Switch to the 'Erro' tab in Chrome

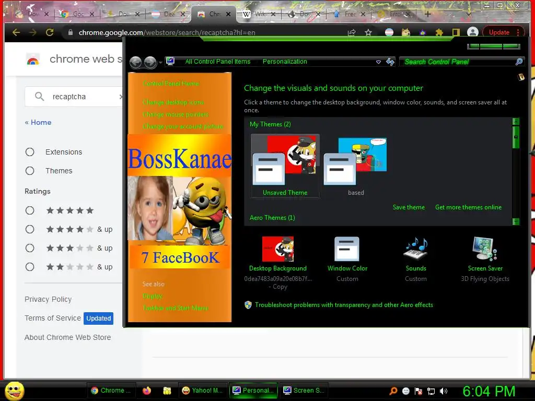[x=395, y=14]
